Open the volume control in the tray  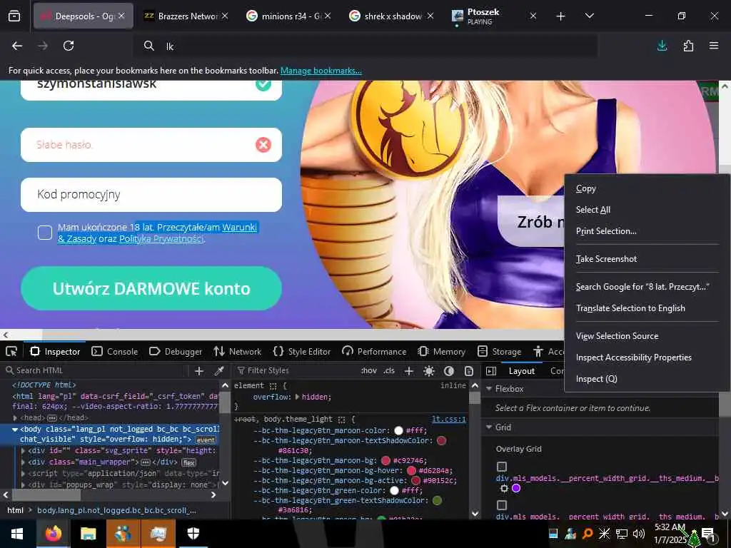pos(639,534)
